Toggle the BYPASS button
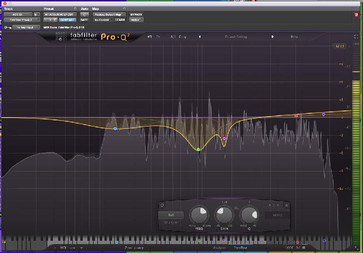This screenshot has width=363, height=253. (x=136, y=15)
